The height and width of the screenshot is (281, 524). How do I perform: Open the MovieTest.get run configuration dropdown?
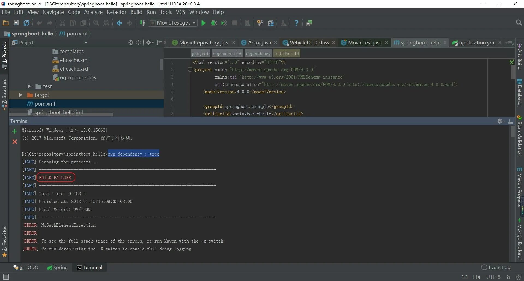click(194, 23)
